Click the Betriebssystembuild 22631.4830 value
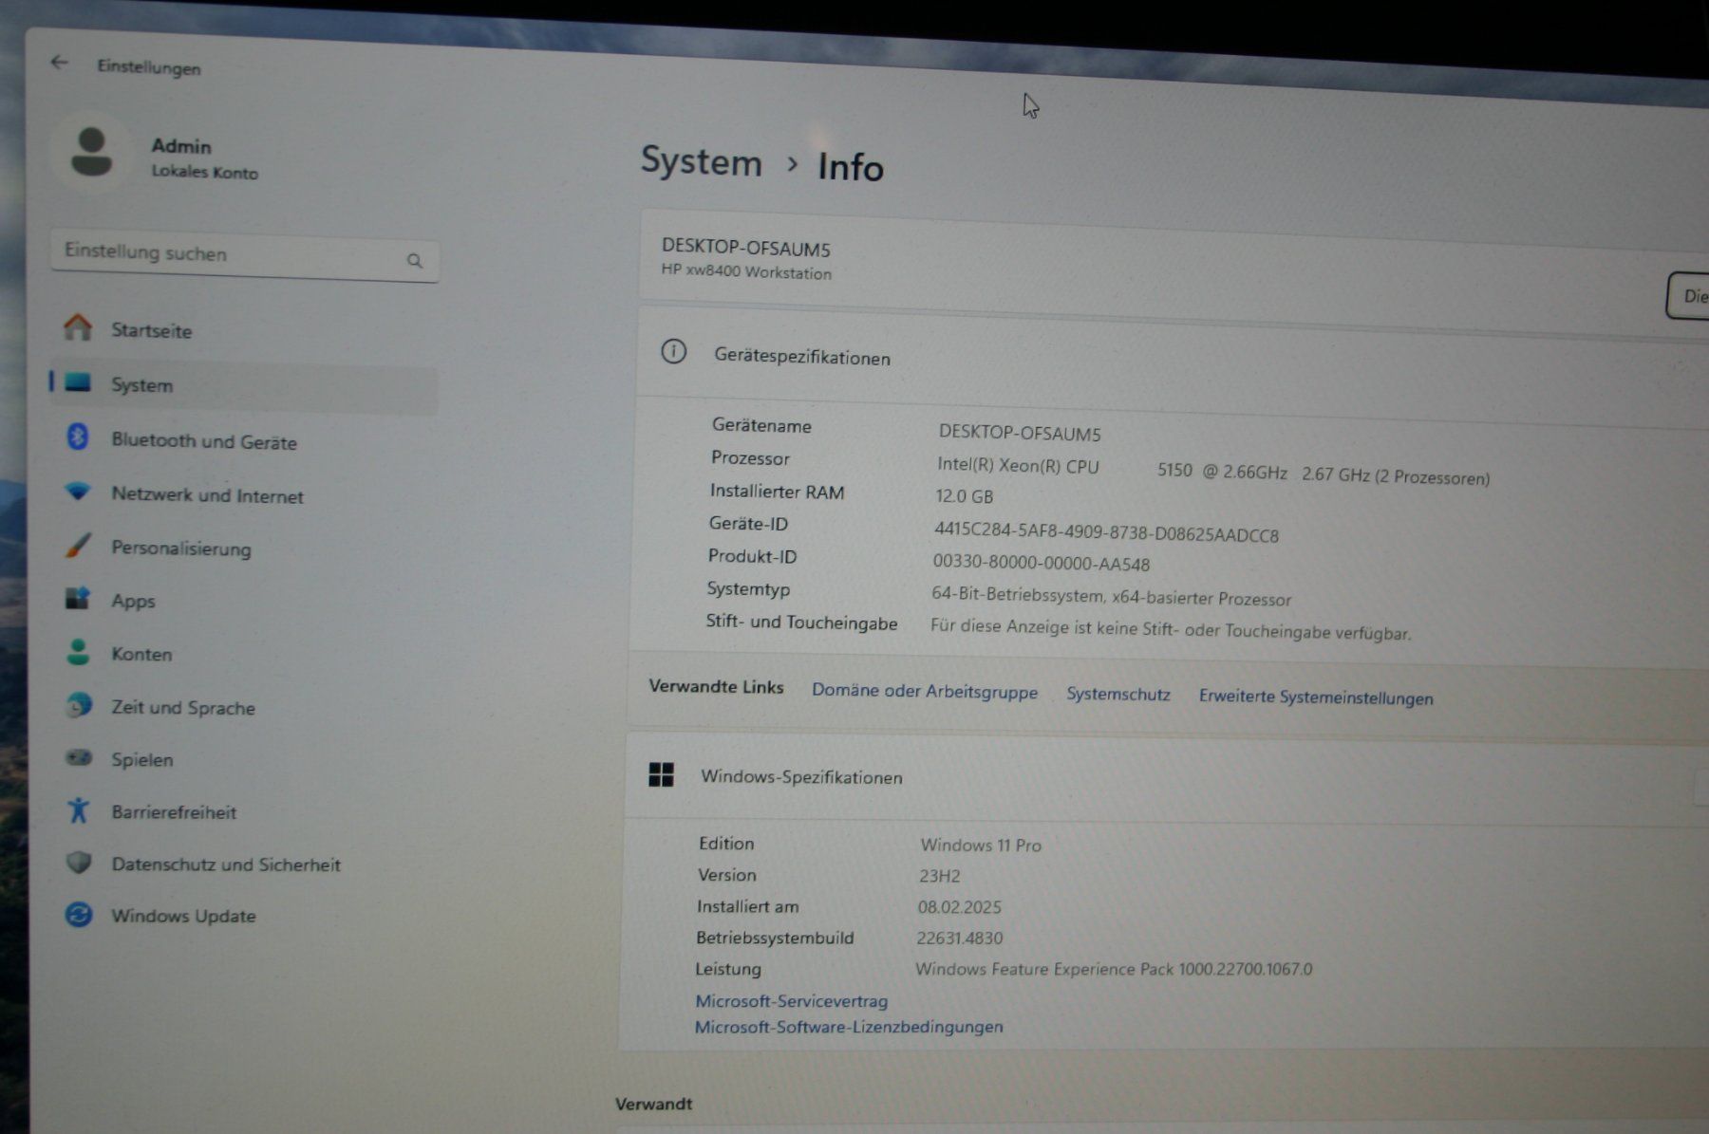 (x=959, y=938)
